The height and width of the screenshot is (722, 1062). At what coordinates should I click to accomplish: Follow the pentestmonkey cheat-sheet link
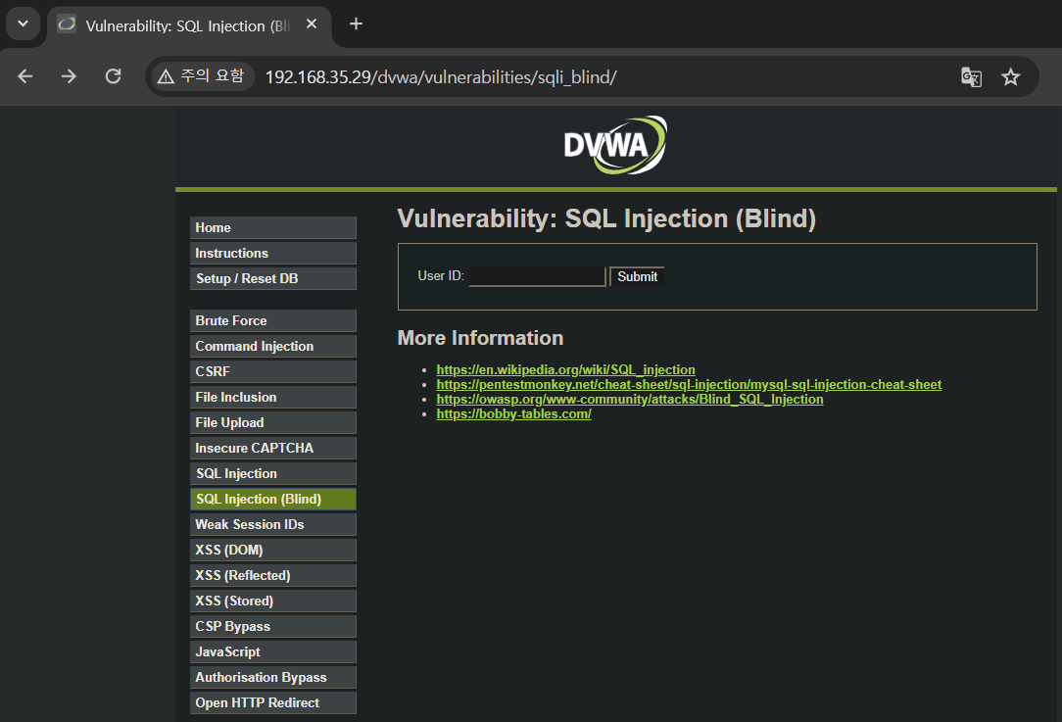point(689,385)
